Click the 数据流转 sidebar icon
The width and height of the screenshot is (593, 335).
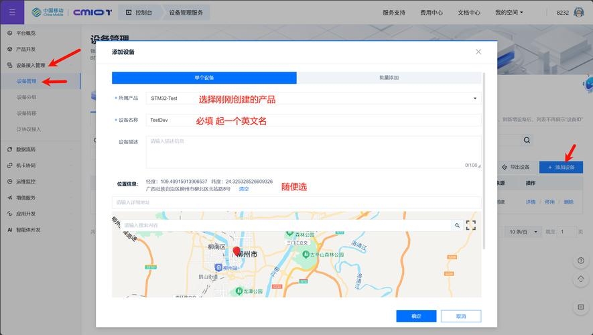coord(10,149)
